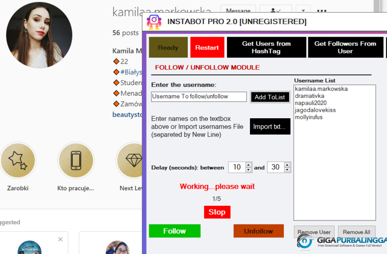Expand the suggestions dropdown arrow on profile
Image resolution: width=387 pixels, height=254 pixels.
(303, 9)
